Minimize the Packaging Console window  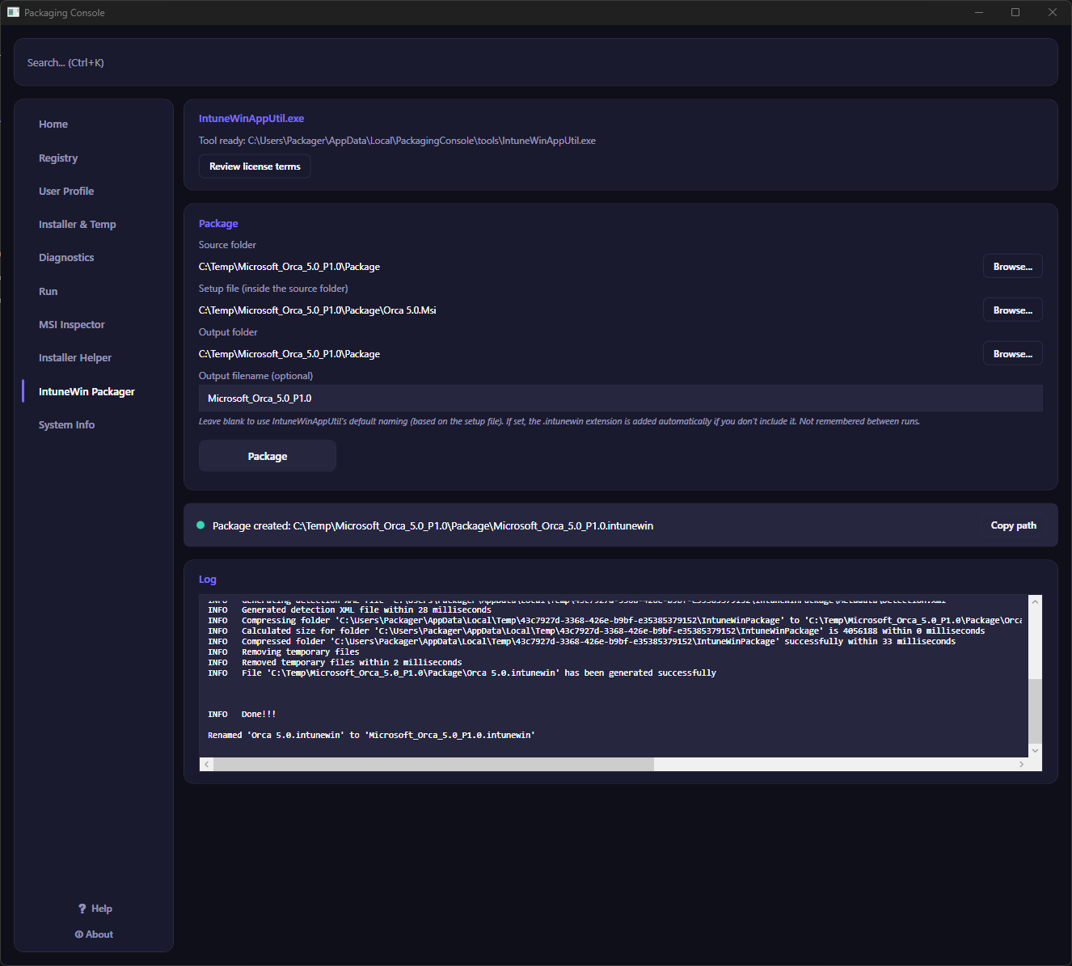[979, 12]
